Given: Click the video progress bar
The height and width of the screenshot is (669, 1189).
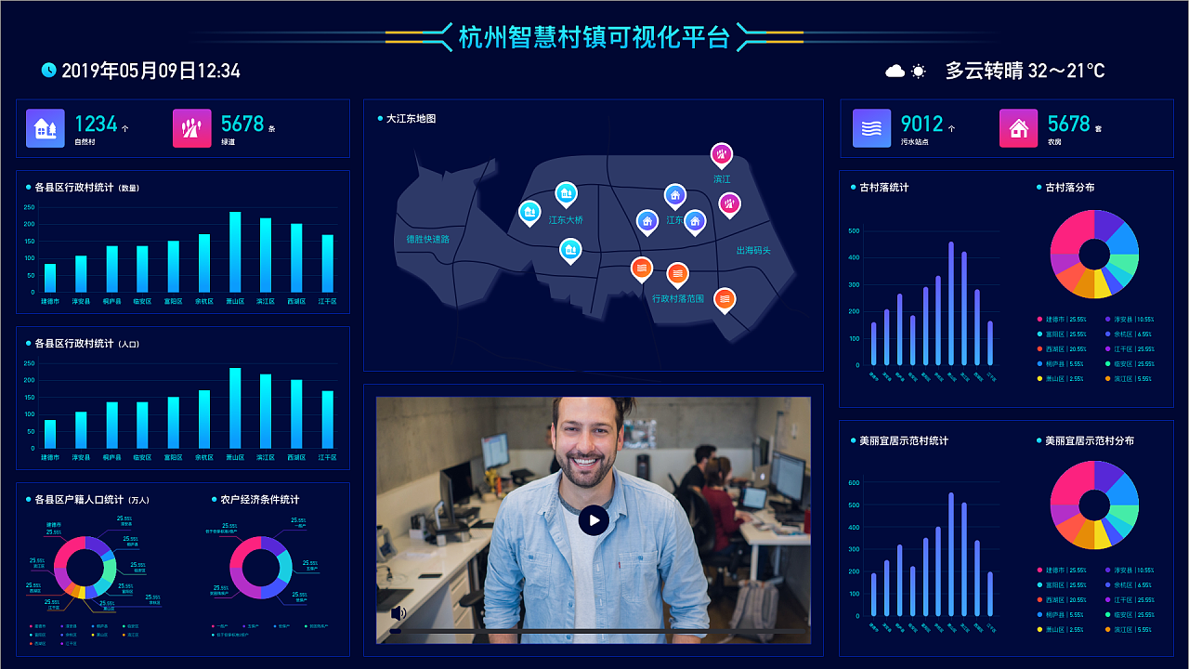Looking at the screenshot, I should click(x=594, y=632).
